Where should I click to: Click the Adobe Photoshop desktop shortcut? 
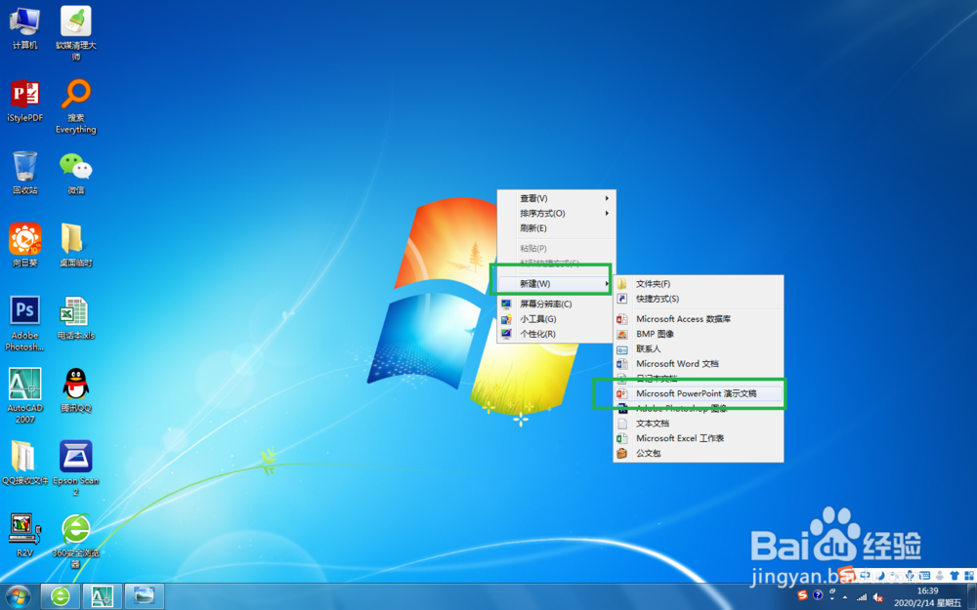[x=25, y=324]
